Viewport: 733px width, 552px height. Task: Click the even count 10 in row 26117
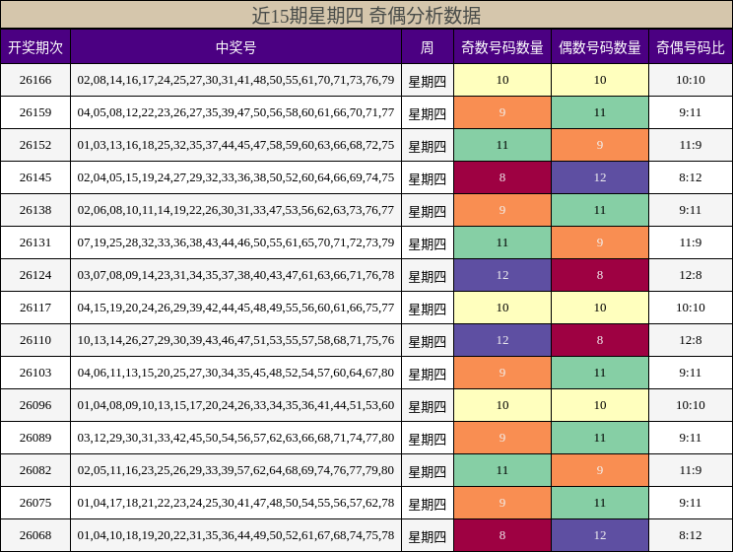coord(600,308)
